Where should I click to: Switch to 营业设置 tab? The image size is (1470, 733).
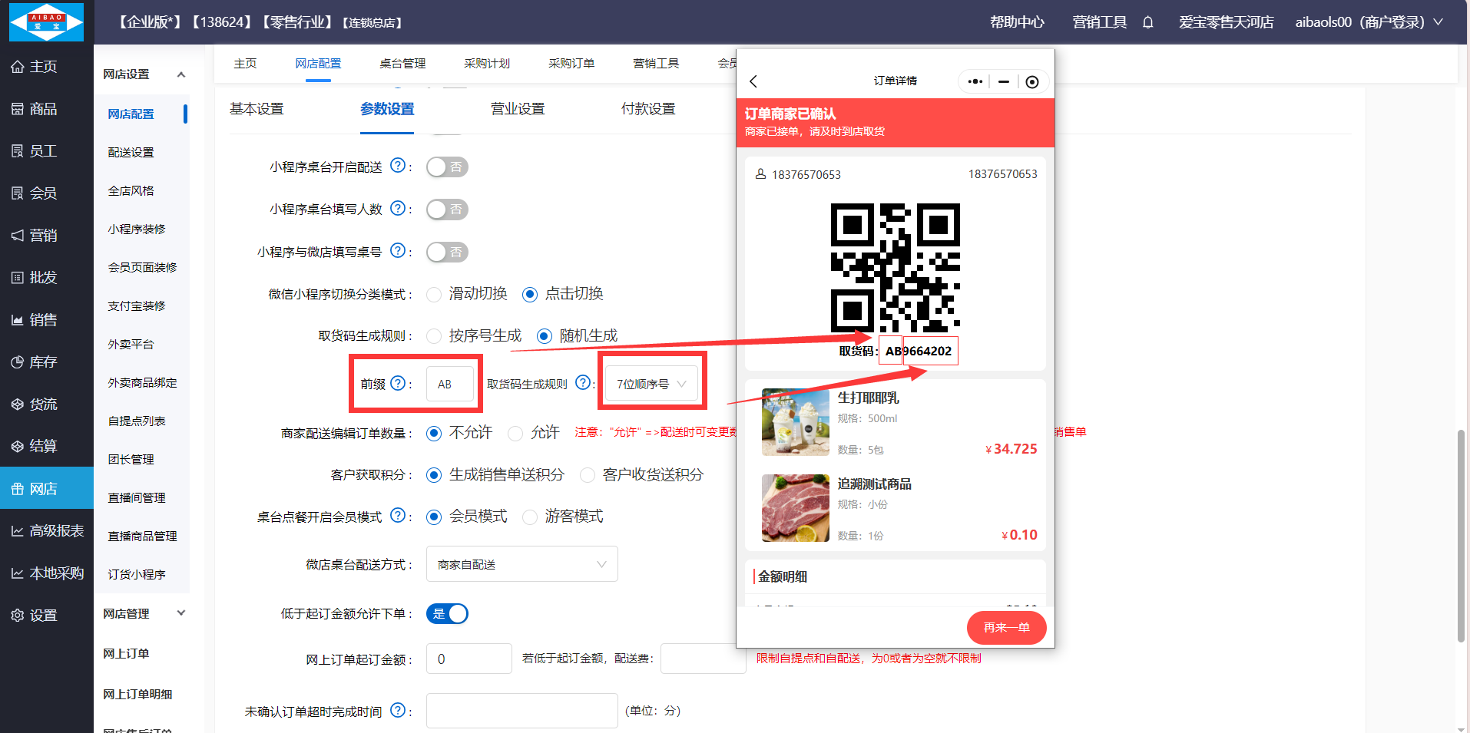click(x=518, y=109)
